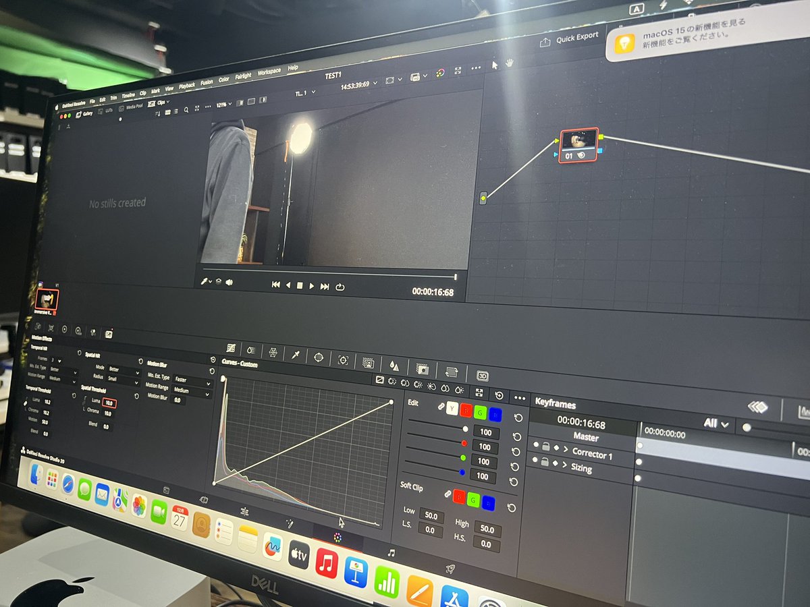
Task: Open the Color wheel app in the Dock
Action: point(337,538)
